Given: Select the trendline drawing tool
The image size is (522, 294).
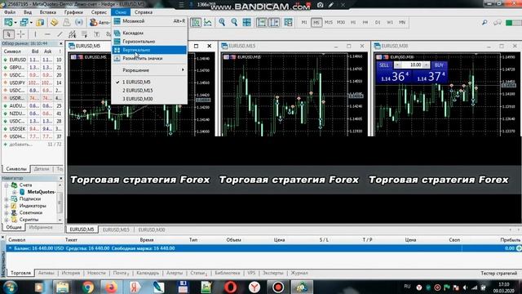Looking at the screenshot, I should (x=60, y=34).
